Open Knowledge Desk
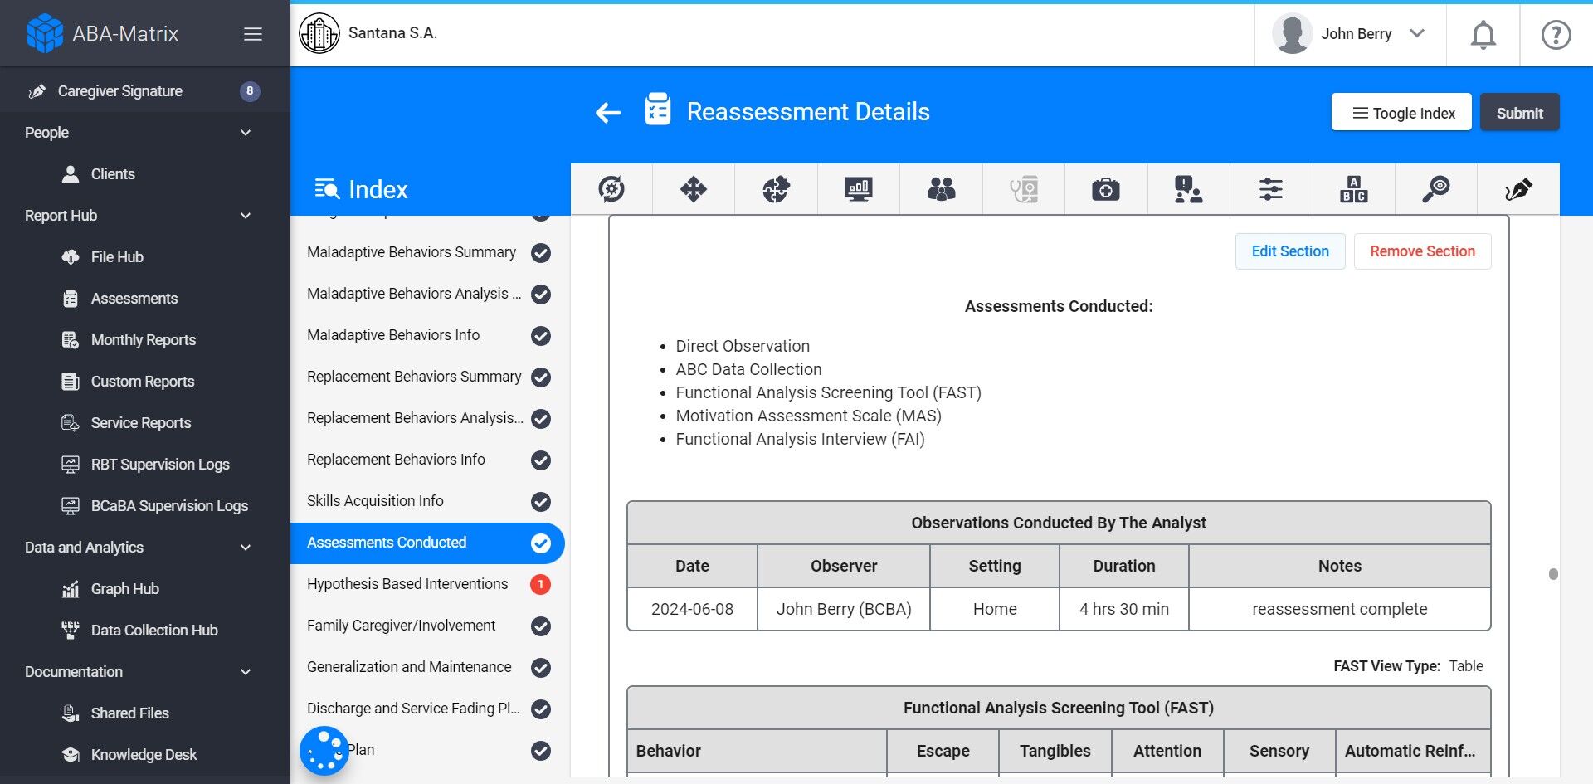Screen dimensions: 1593x784 click(x=144, y=755)
